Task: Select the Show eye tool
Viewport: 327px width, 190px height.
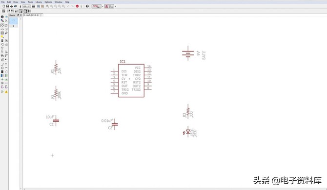Action: [x=6, y=17]
